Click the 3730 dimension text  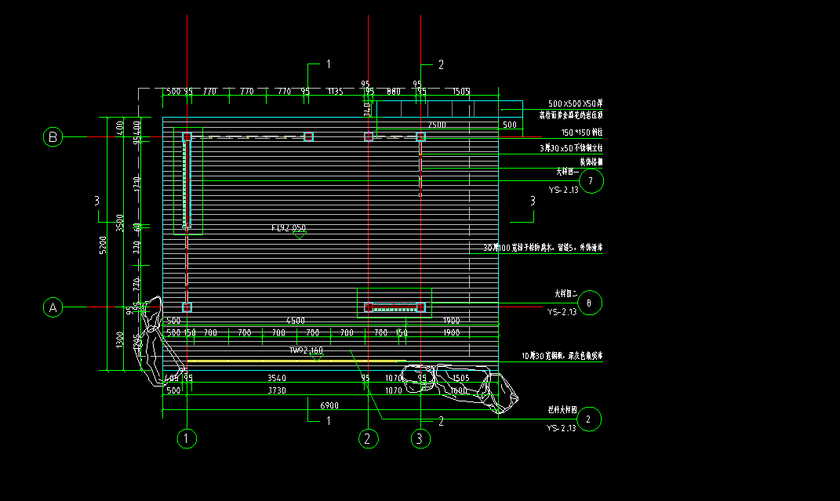point(277,390)
